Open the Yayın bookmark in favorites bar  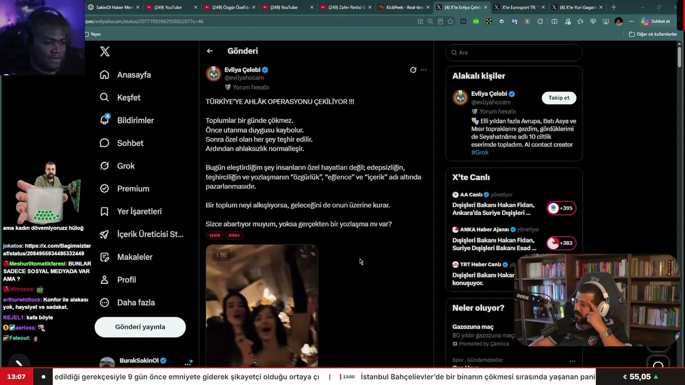click(92, 34)
